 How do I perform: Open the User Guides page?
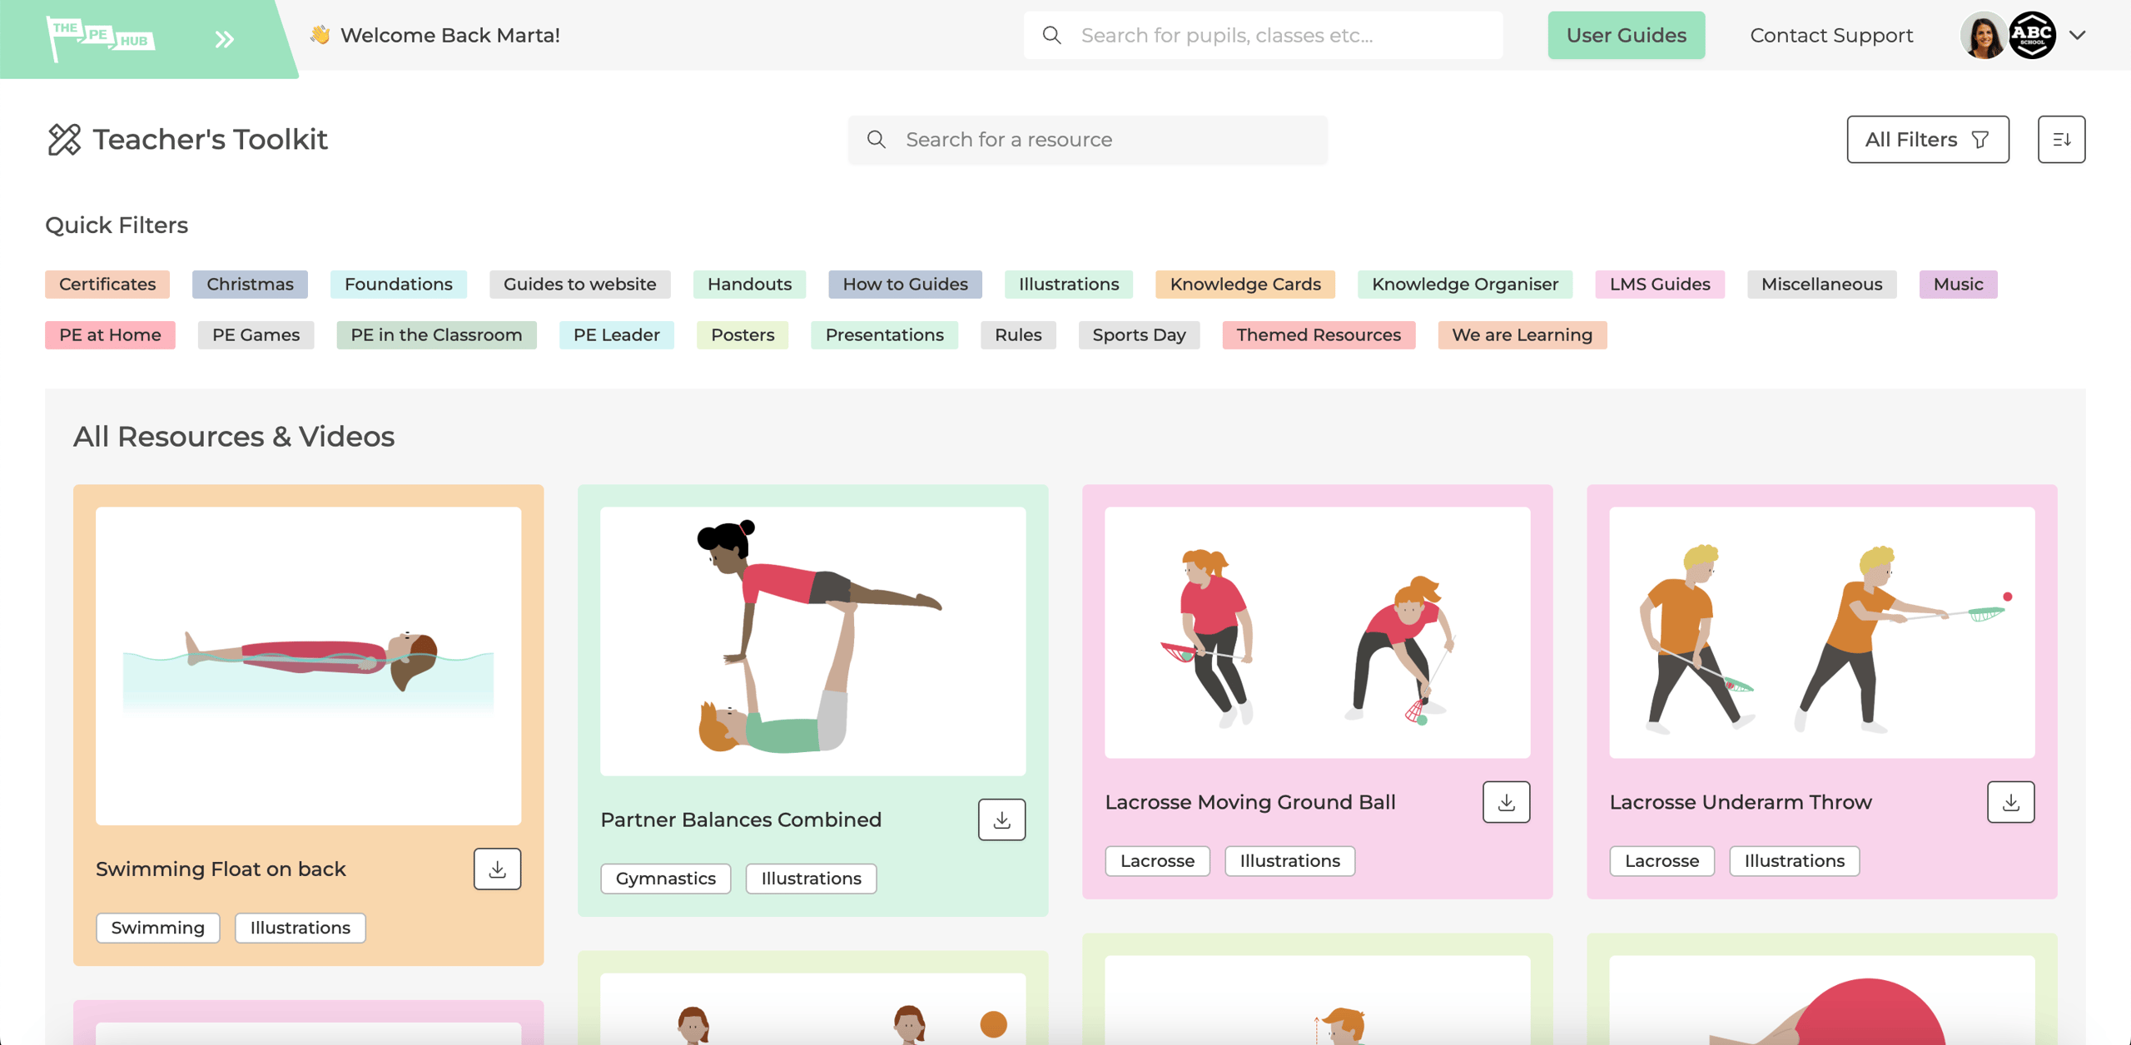(1626, 35)
